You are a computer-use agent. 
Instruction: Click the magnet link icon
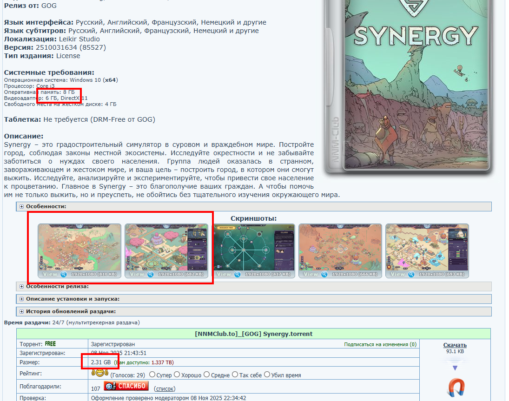pos(456,388)
